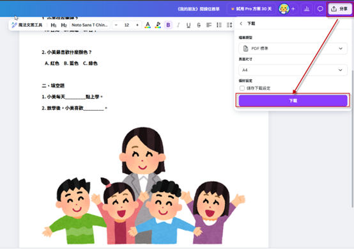The image size is (354, 249).
Task: Click answer option C. 綠色
Action: (x=90, y=63)
